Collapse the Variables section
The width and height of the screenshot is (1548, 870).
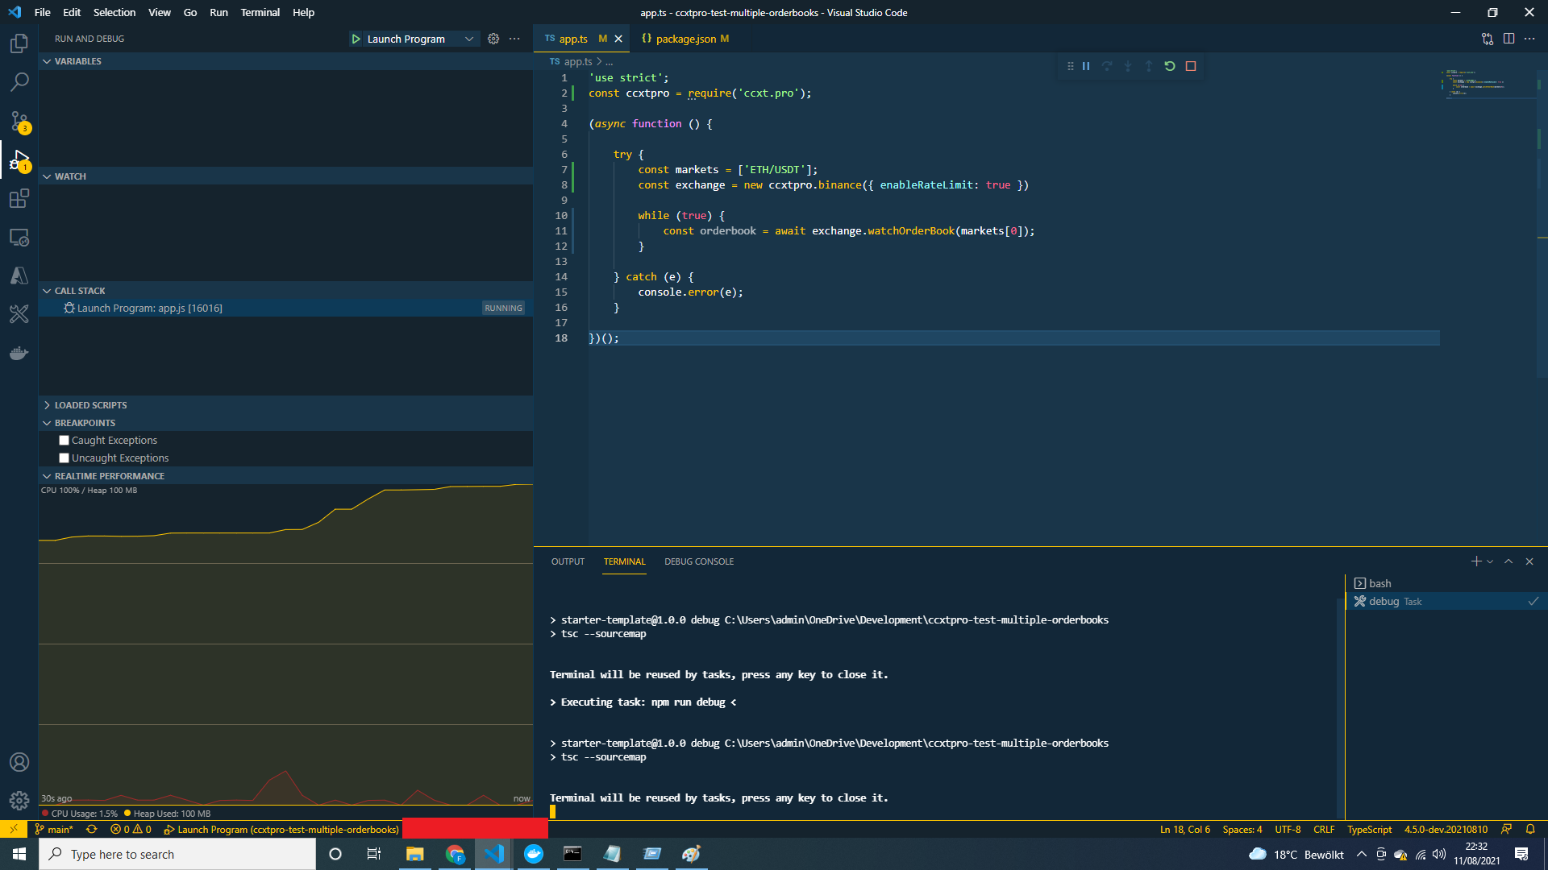click(x=47, y=60)
